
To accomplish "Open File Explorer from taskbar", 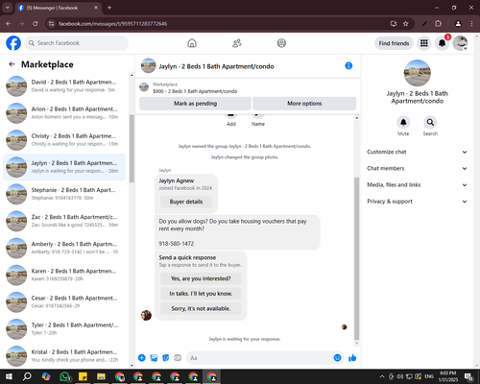I will 102,376.
